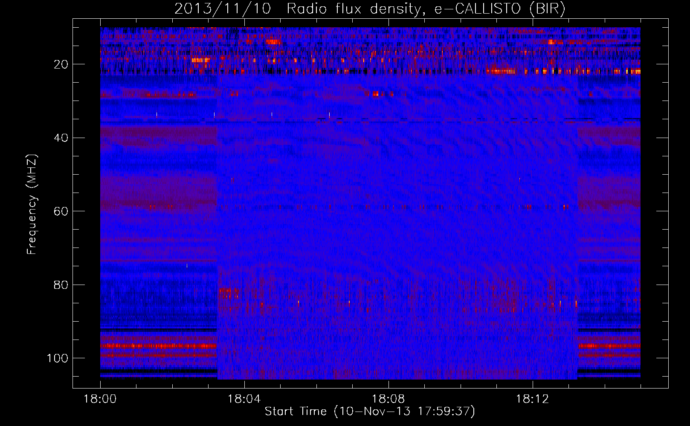Click the '18:08' time tick label
The width and height of the screenshot is (690, 426).
pos(388,399)
